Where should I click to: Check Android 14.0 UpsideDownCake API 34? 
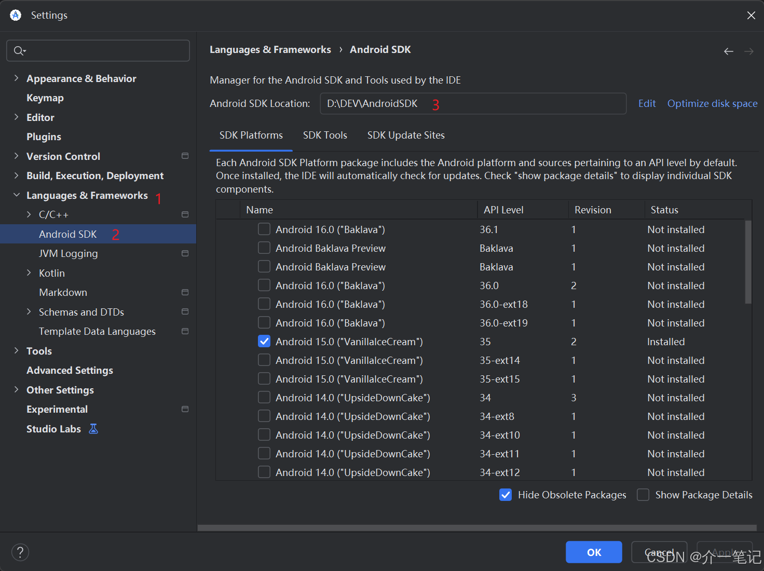264,398
